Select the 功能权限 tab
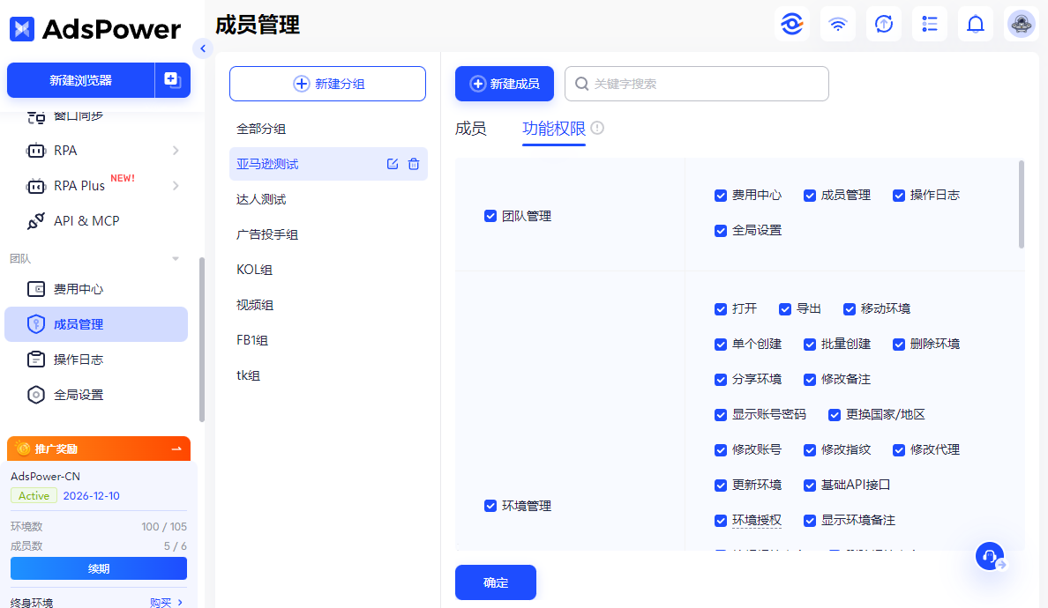The width and height of the screenshot is (1048, 608). 553,128
